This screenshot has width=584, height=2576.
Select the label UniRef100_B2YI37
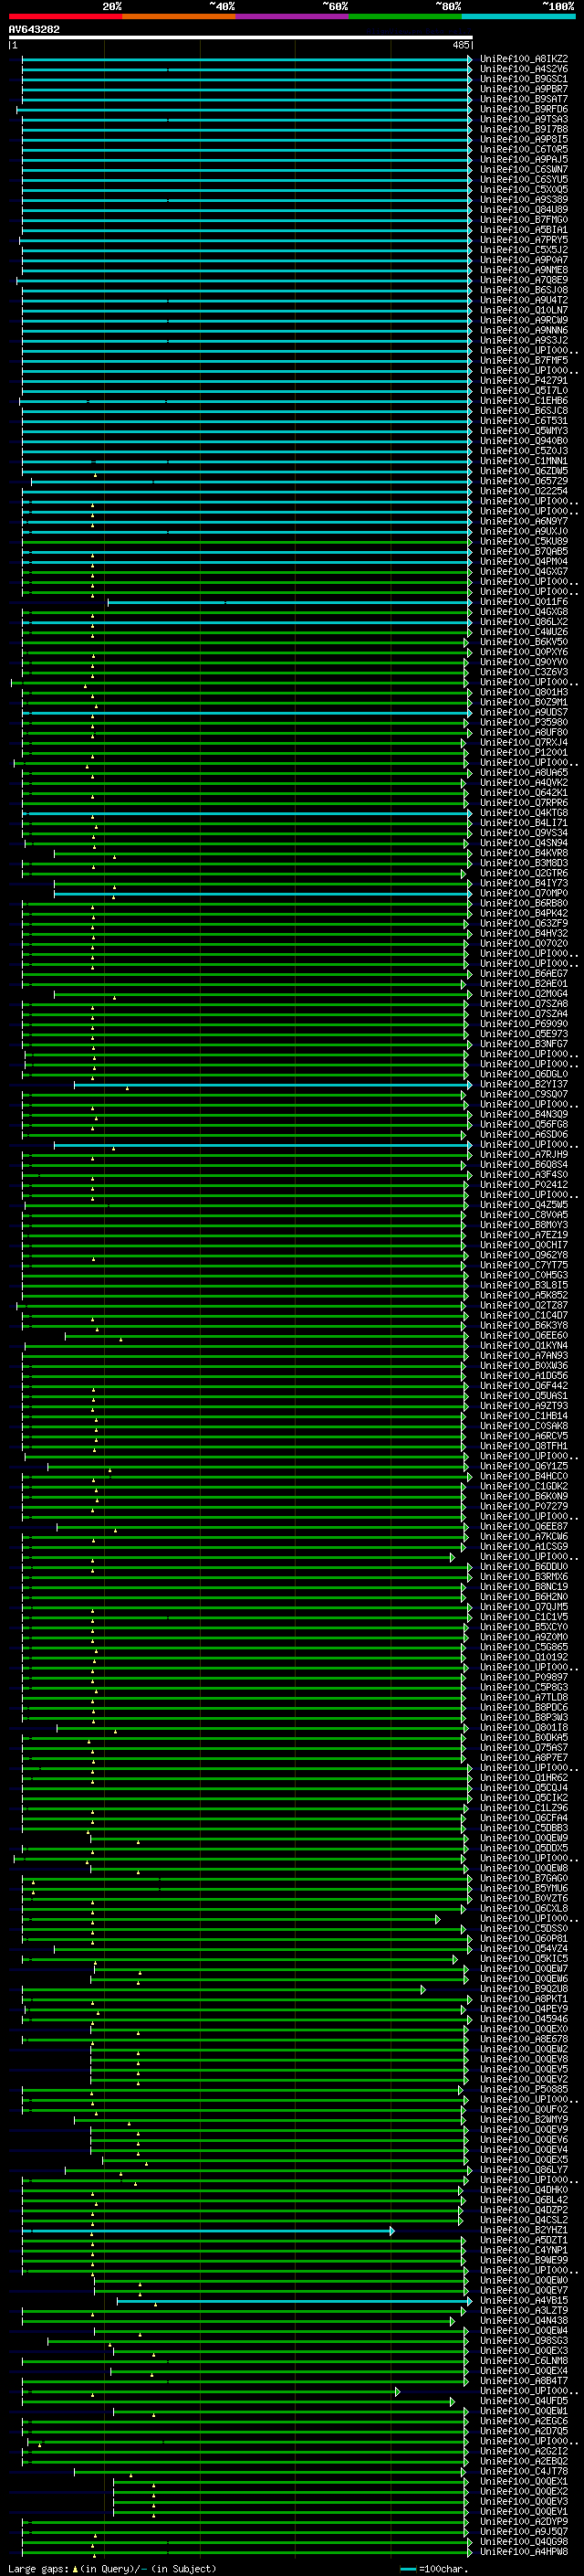coord(524,1085)
